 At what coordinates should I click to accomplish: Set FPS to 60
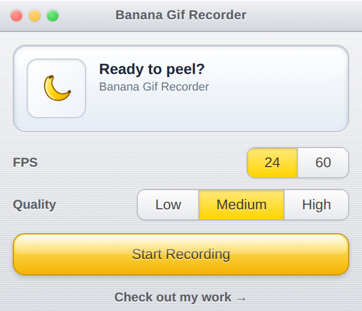point(323,162)
